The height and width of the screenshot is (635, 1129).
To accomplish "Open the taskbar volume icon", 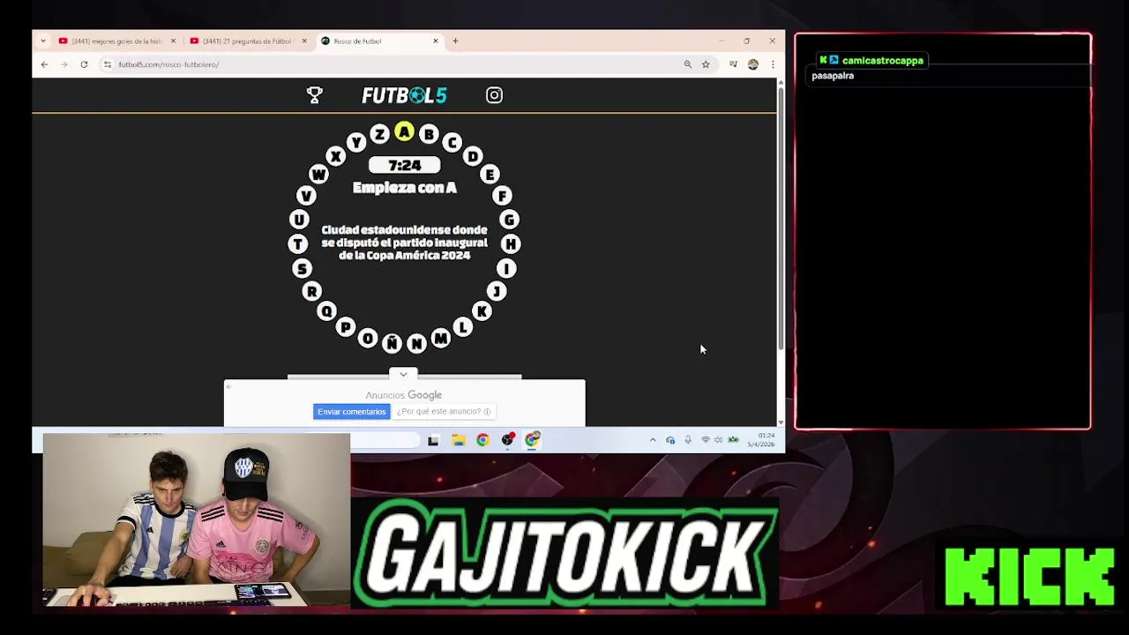I will (x=718, y=440).
